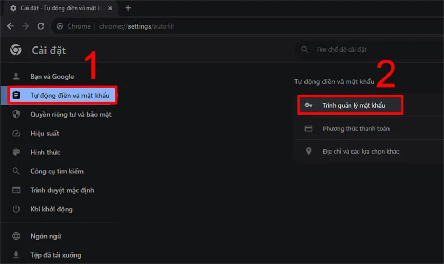
Task: Click the Ngôn ngữ globe icon
Action: pyautogui.click(x=16, y=237)
